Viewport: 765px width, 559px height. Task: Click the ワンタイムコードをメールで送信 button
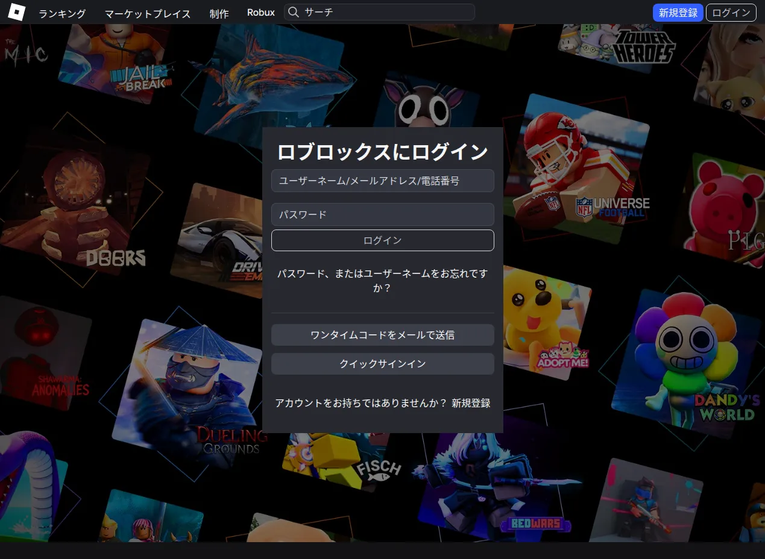point(382,335)
